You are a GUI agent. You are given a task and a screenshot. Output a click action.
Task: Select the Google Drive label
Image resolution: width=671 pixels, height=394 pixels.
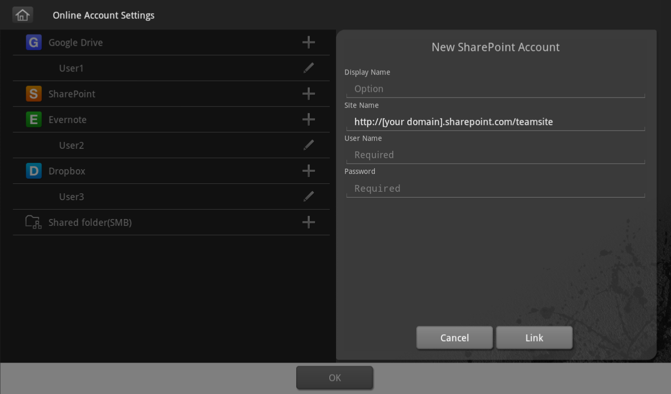point(75,43)
